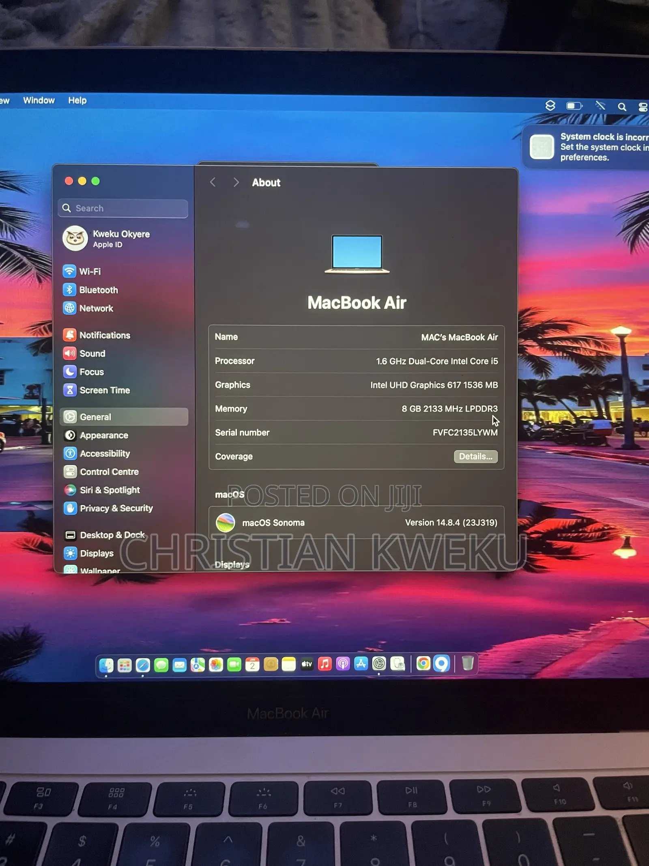Open the blue ring app beside Chrome in Dock
The image size is (649, 866).
pos(442,664)
